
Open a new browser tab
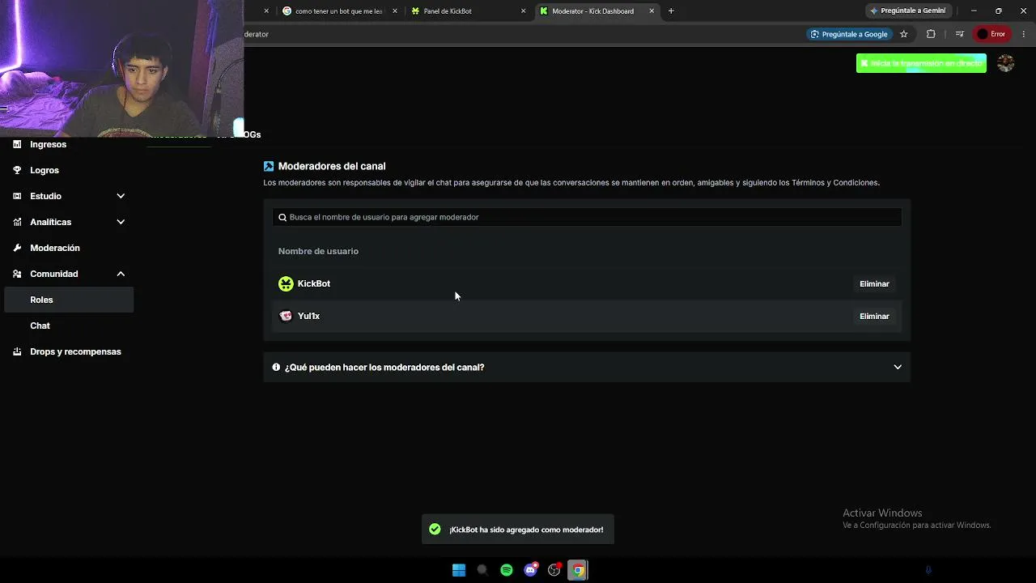(671, 11)
